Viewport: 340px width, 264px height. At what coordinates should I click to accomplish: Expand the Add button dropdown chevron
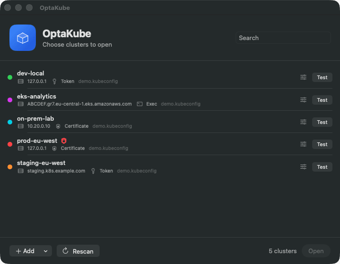coord(45,251)
